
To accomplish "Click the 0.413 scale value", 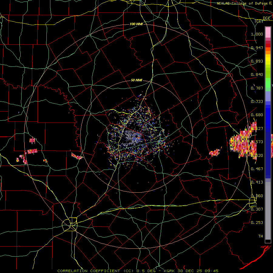I will [257, 182].
